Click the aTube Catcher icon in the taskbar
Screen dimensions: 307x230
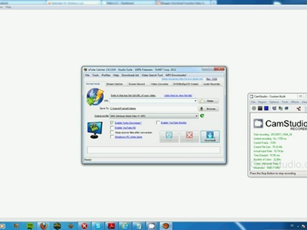(x=166, y=226)
